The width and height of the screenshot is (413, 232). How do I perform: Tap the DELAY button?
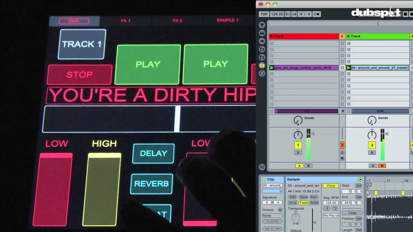154,153
